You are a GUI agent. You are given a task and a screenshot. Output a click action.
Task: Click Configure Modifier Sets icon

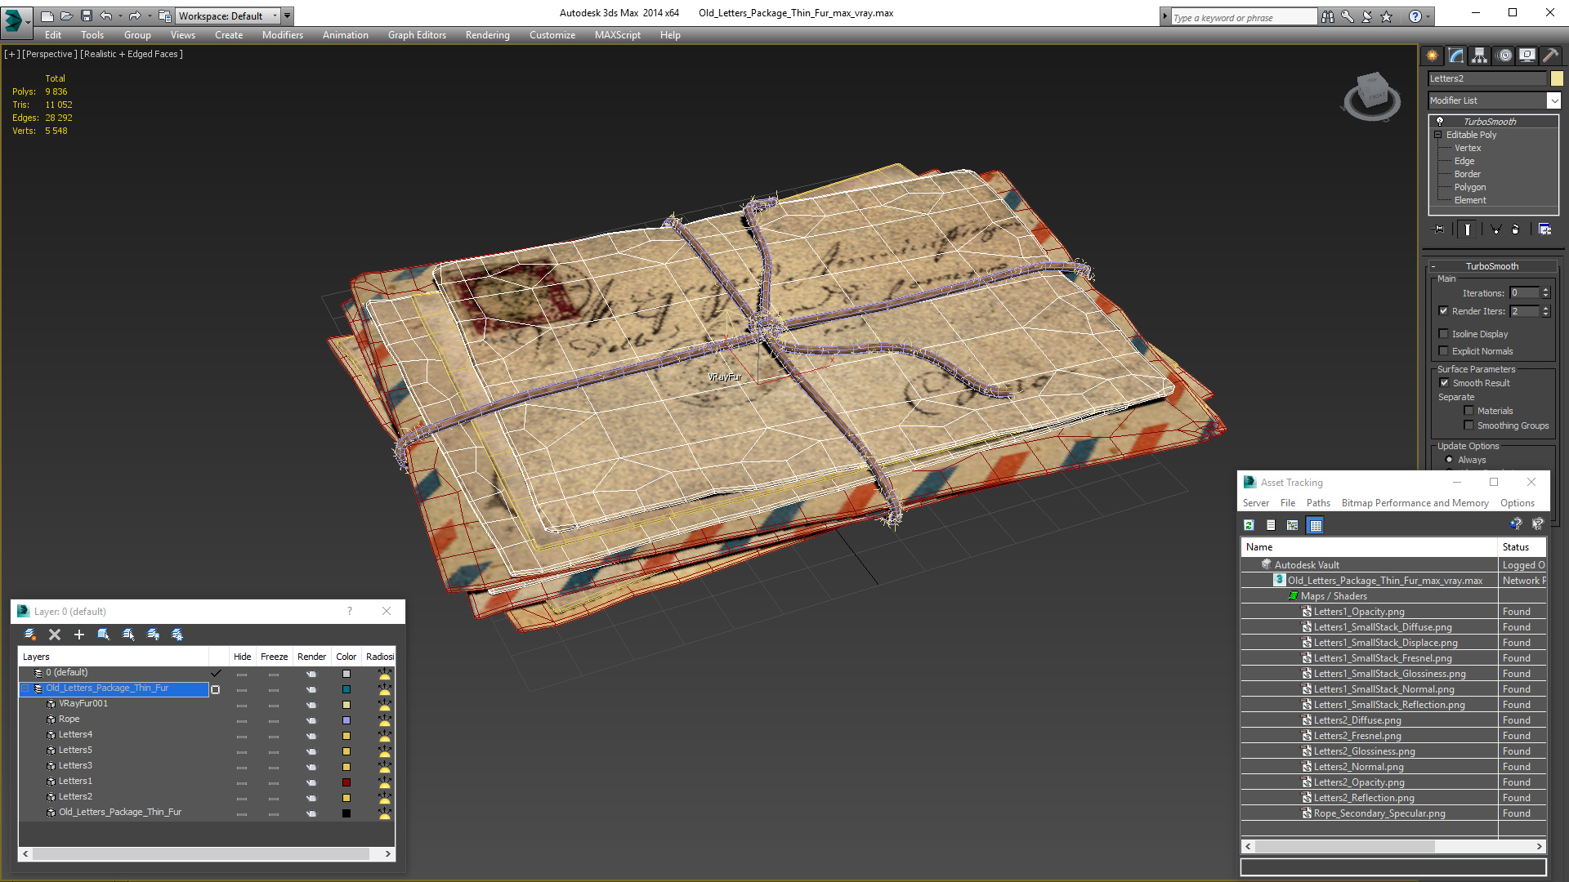coord(1544,229)
